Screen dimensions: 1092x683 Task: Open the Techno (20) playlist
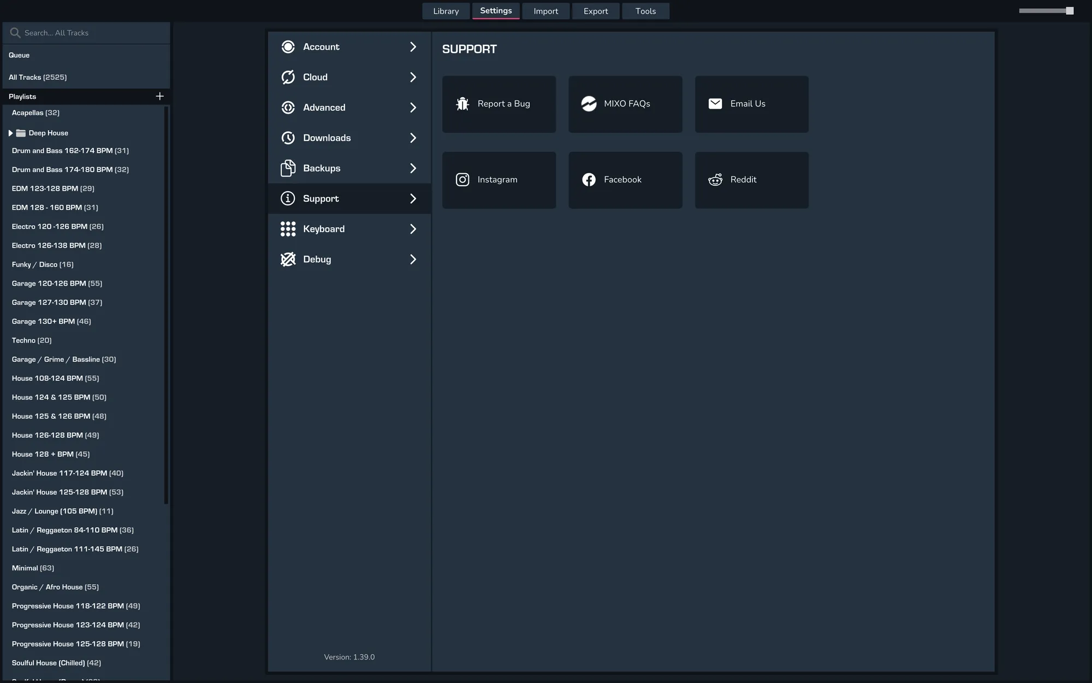pos(32,340)
